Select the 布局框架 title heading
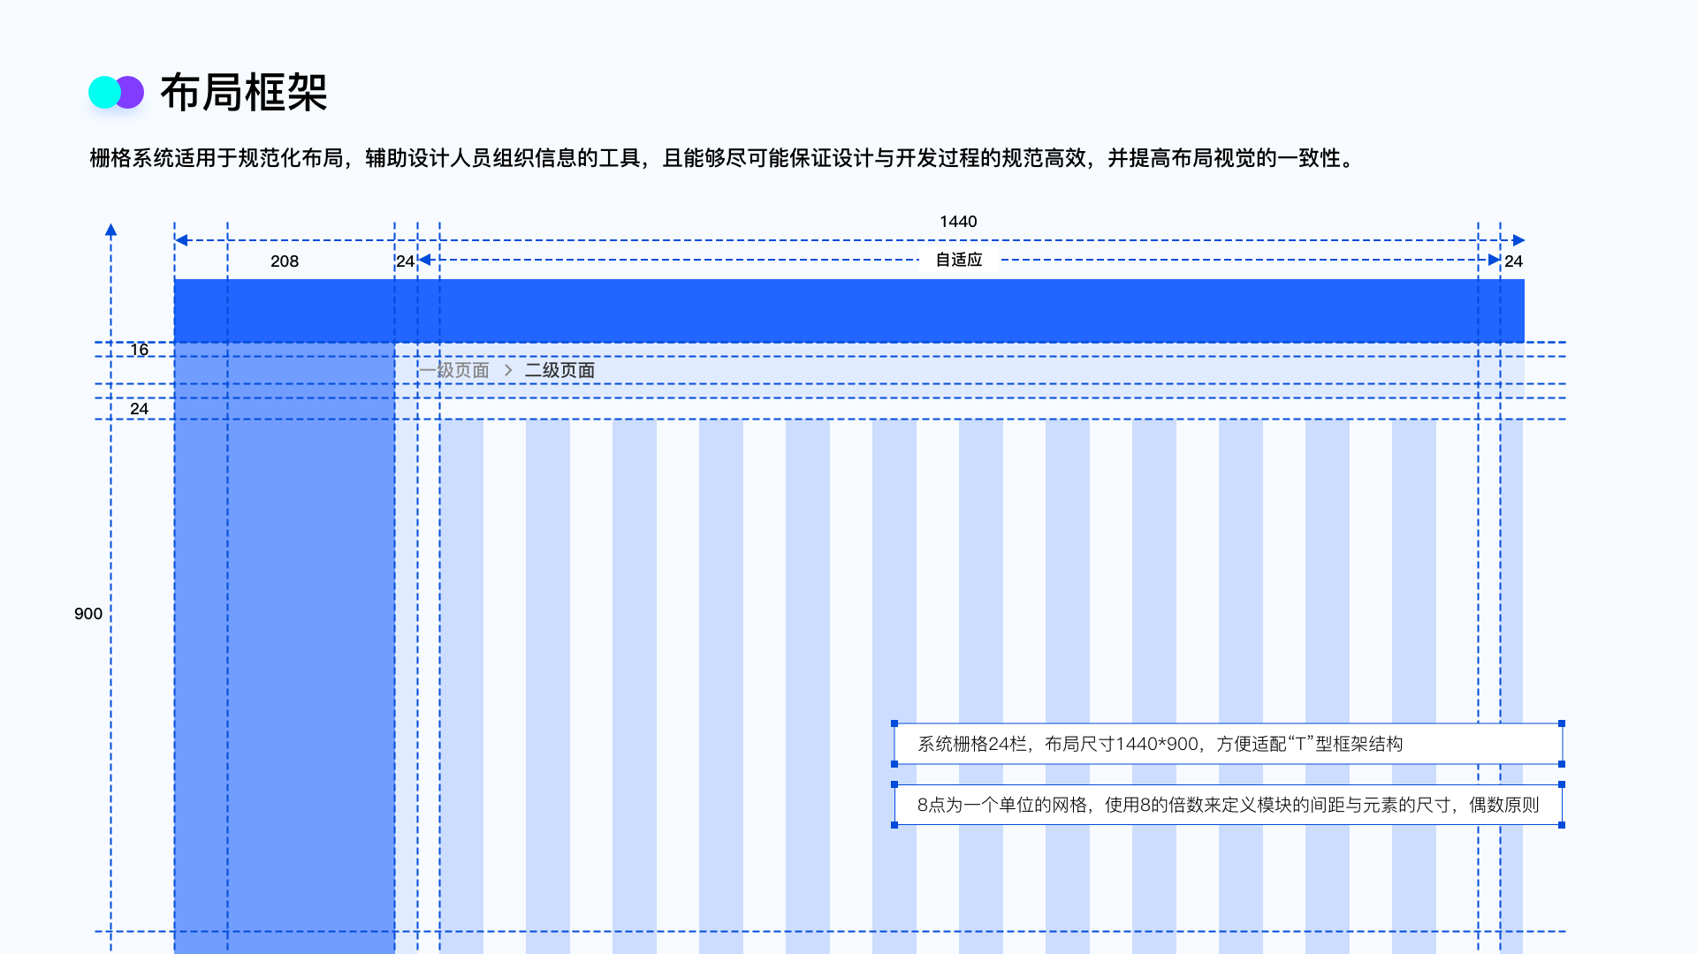Viewport: 1697px width, 954px height. tap(243, 93)
